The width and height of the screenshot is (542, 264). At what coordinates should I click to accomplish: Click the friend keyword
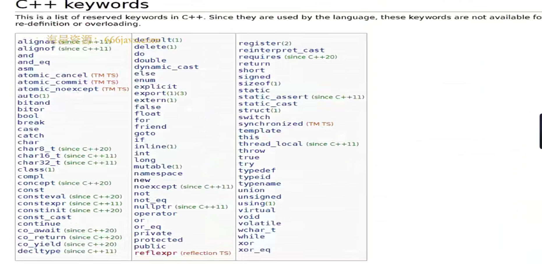[150, 127]
